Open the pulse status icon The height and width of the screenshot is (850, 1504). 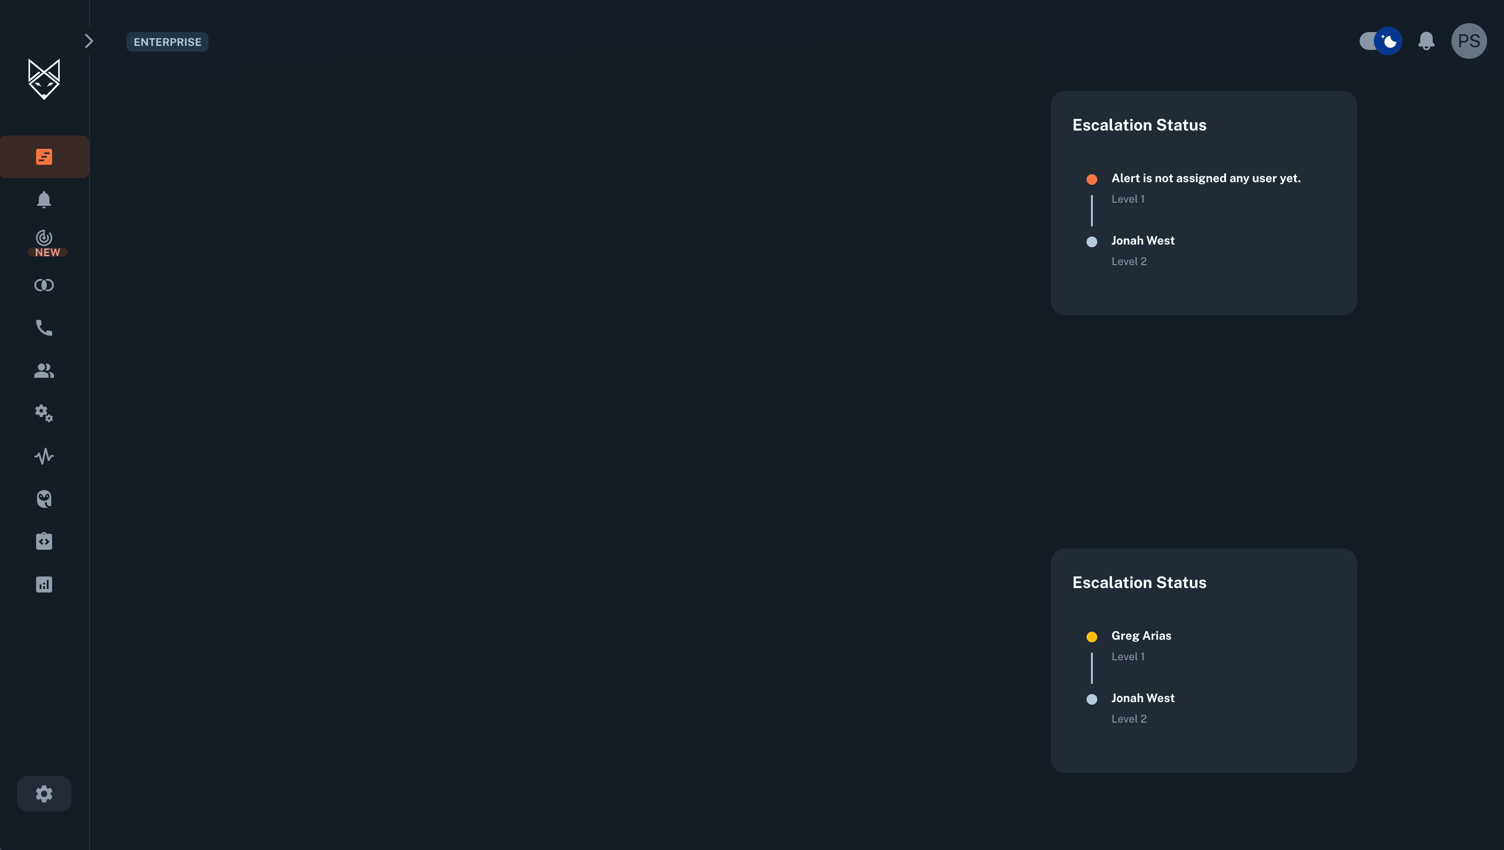(45, 456)
